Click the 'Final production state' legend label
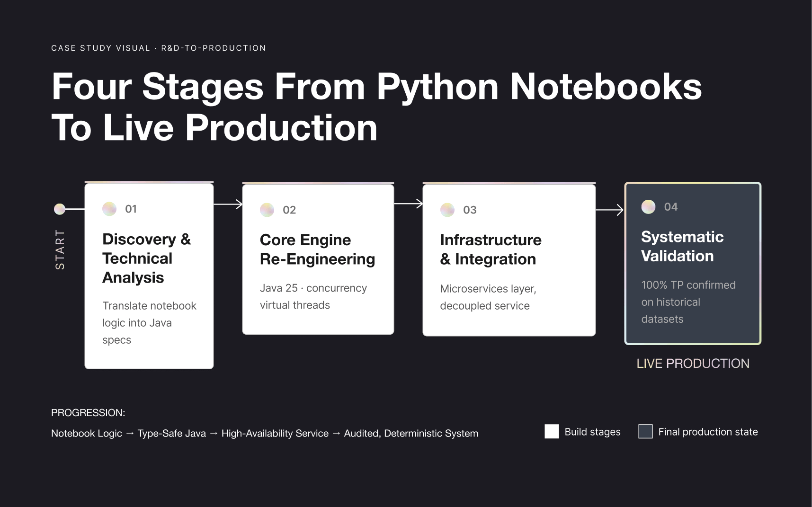The width and height of the screenshot is (812, 507). pos(708,432)
